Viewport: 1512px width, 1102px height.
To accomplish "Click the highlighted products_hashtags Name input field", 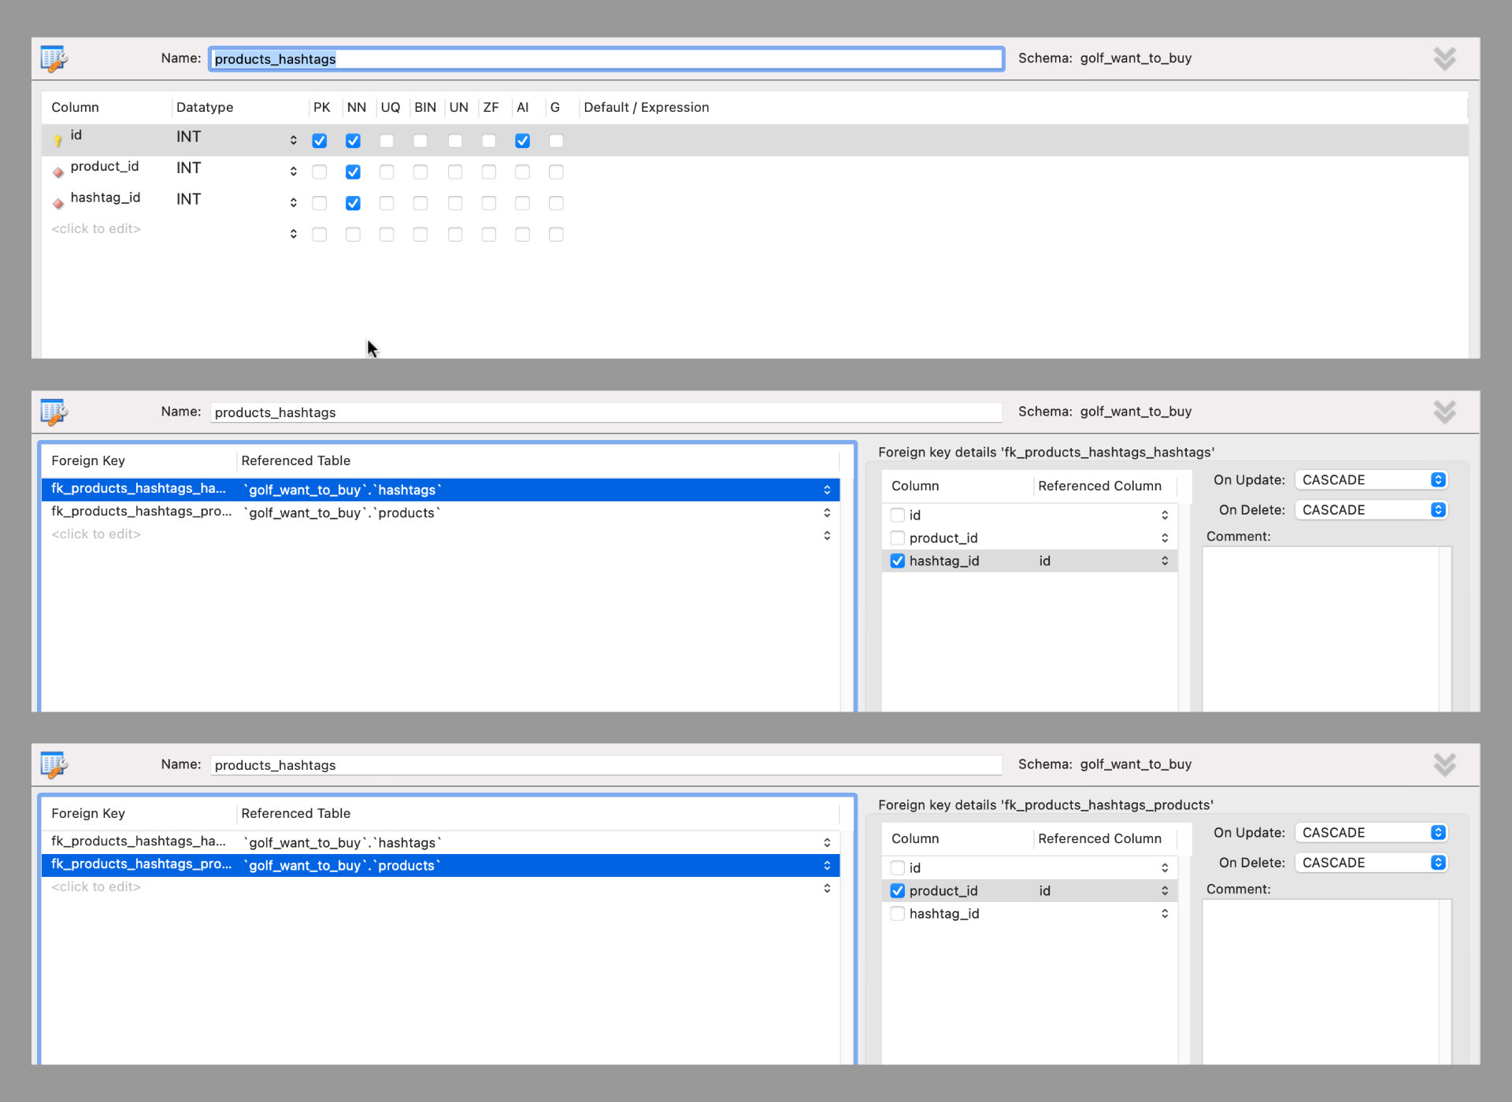I will click(606, 59).
